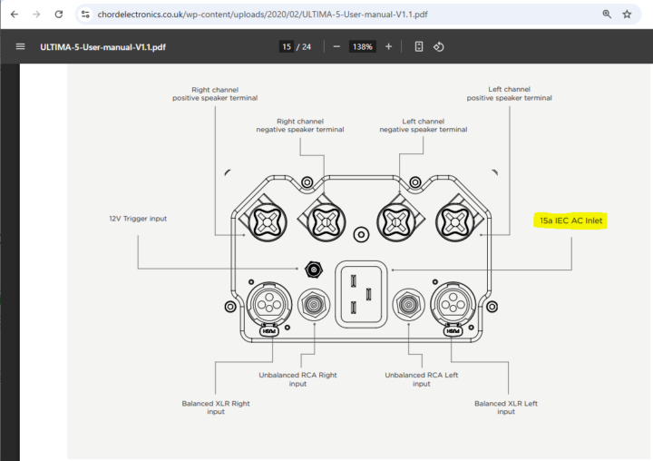This screenshot has height=461, width=653.
Task: Go back to the previous page
Action: coord(14,15)
